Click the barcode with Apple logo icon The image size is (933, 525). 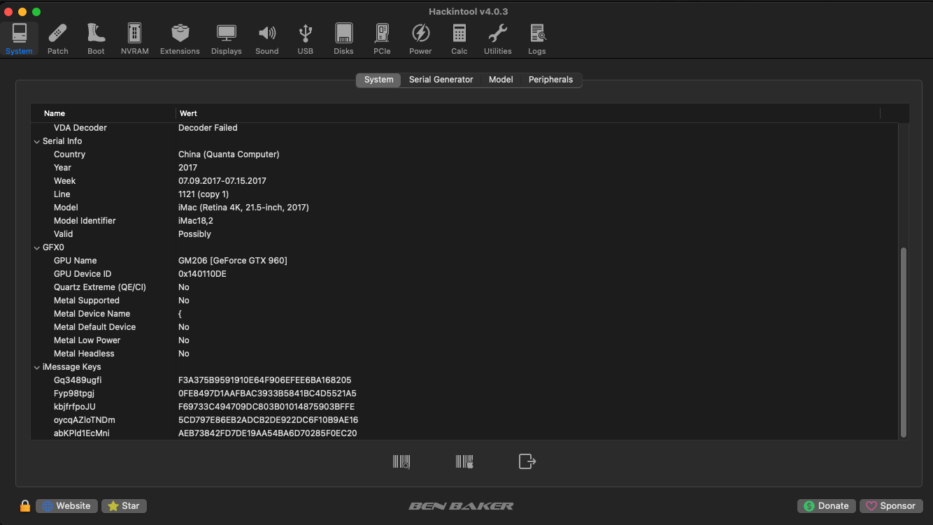click(464, 461)
